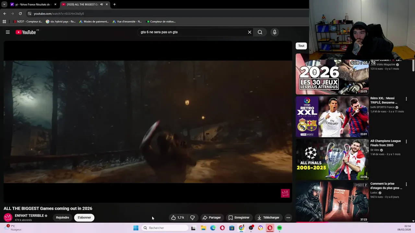Dislike the video
415x233 pixels.
[192, 217]
